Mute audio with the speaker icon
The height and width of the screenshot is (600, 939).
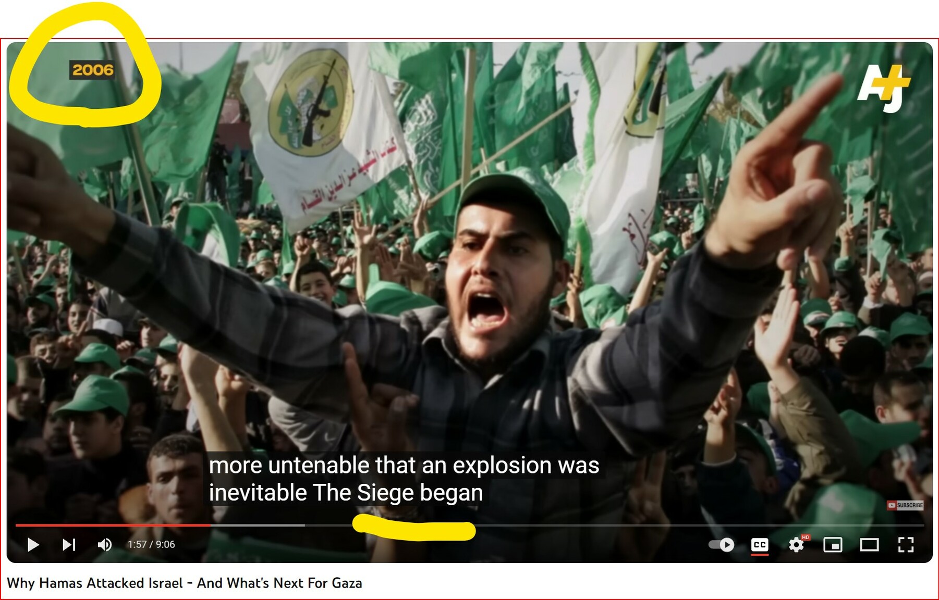(x=104, y=545)
